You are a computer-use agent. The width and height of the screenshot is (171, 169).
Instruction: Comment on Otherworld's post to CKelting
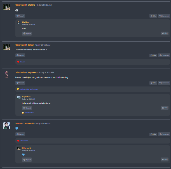click(x=164, y=16)
